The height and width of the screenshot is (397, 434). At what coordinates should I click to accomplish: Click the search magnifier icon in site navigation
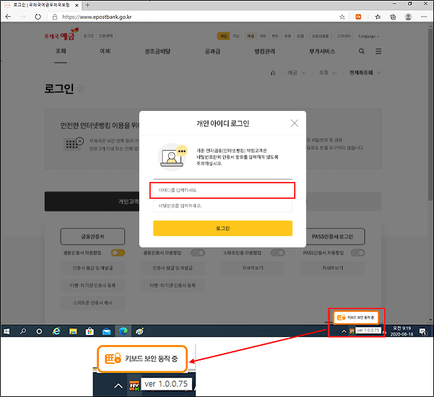[362, 51]
